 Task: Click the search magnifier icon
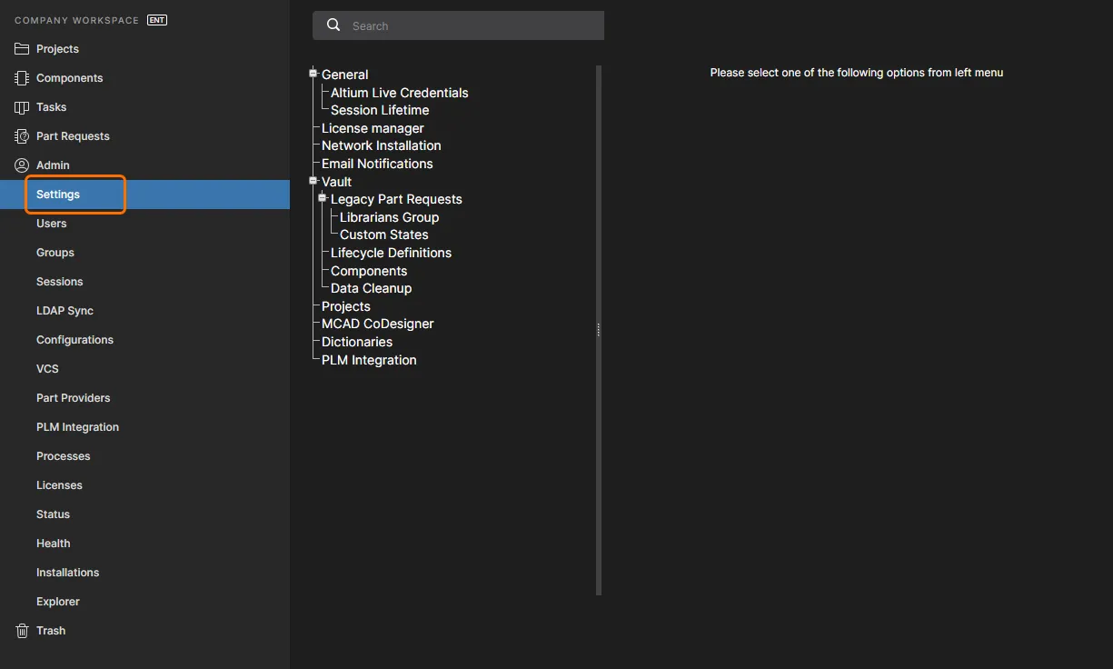click(333, 25)
